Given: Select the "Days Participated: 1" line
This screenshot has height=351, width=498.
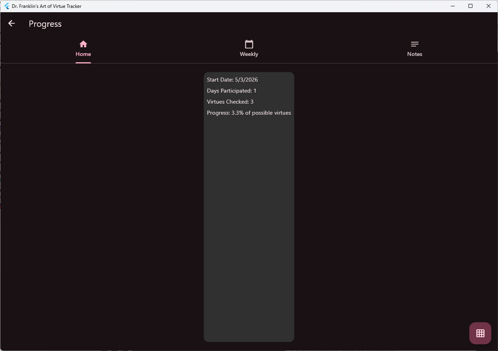Looking at the screenshot, I should click(232, 91).
